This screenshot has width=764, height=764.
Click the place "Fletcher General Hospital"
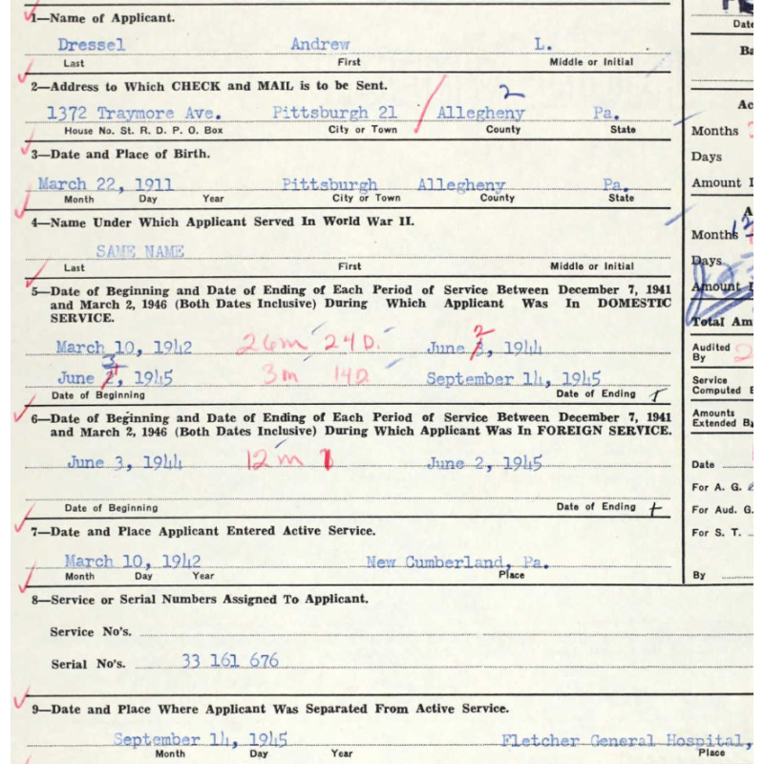pos(623,741)
